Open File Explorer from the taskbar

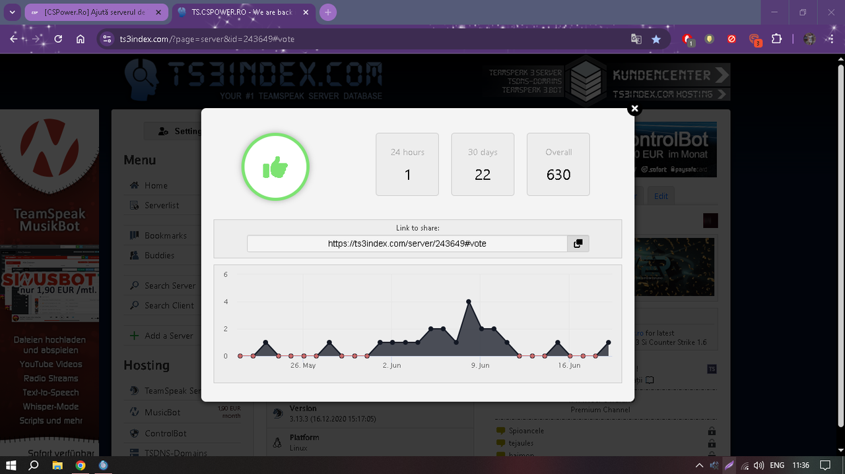click(x=57, y=465)
